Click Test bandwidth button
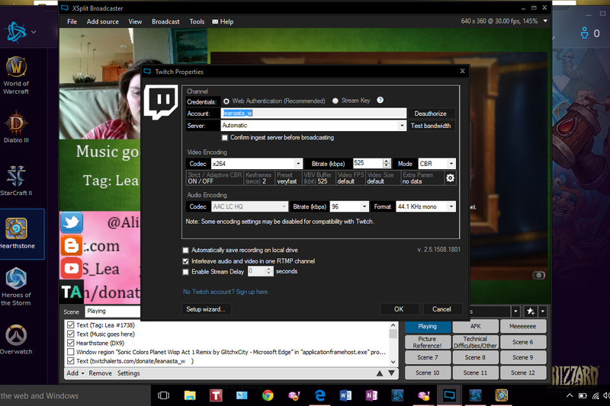Screen dimensions: 610x406 click(x=430, y=126)
